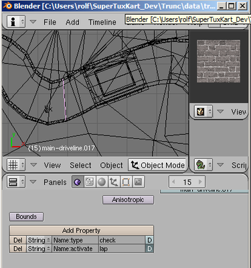Open the Scene context image icon
Screen dimensions: 251x268
point(139,182)
